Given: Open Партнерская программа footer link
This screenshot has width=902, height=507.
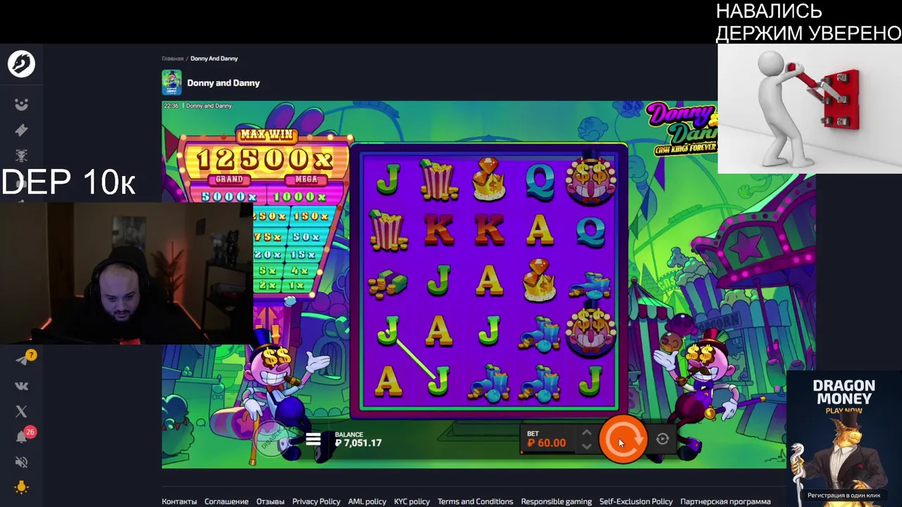Looking at the screenshot, I should [x=725, y=501].
